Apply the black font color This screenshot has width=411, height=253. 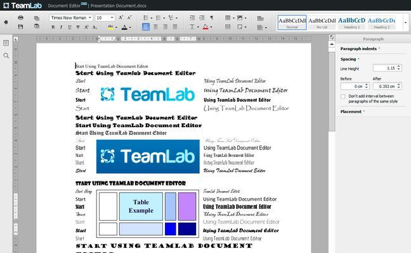124,27
